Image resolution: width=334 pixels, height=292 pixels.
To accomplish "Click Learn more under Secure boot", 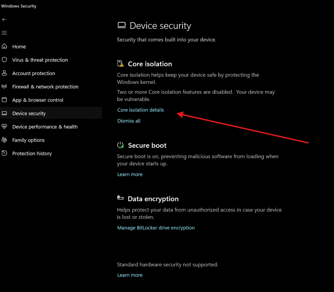I will point(130,174).
